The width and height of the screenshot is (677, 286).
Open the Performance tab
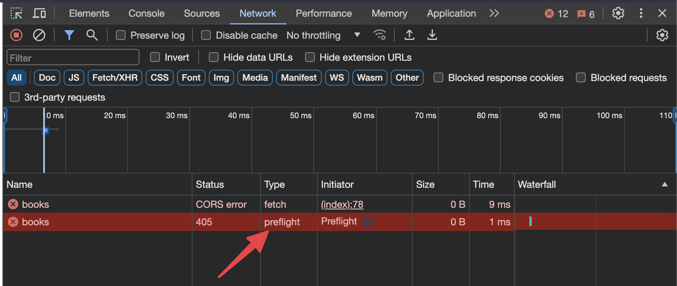pyautogui.click(x=324, y=13)
